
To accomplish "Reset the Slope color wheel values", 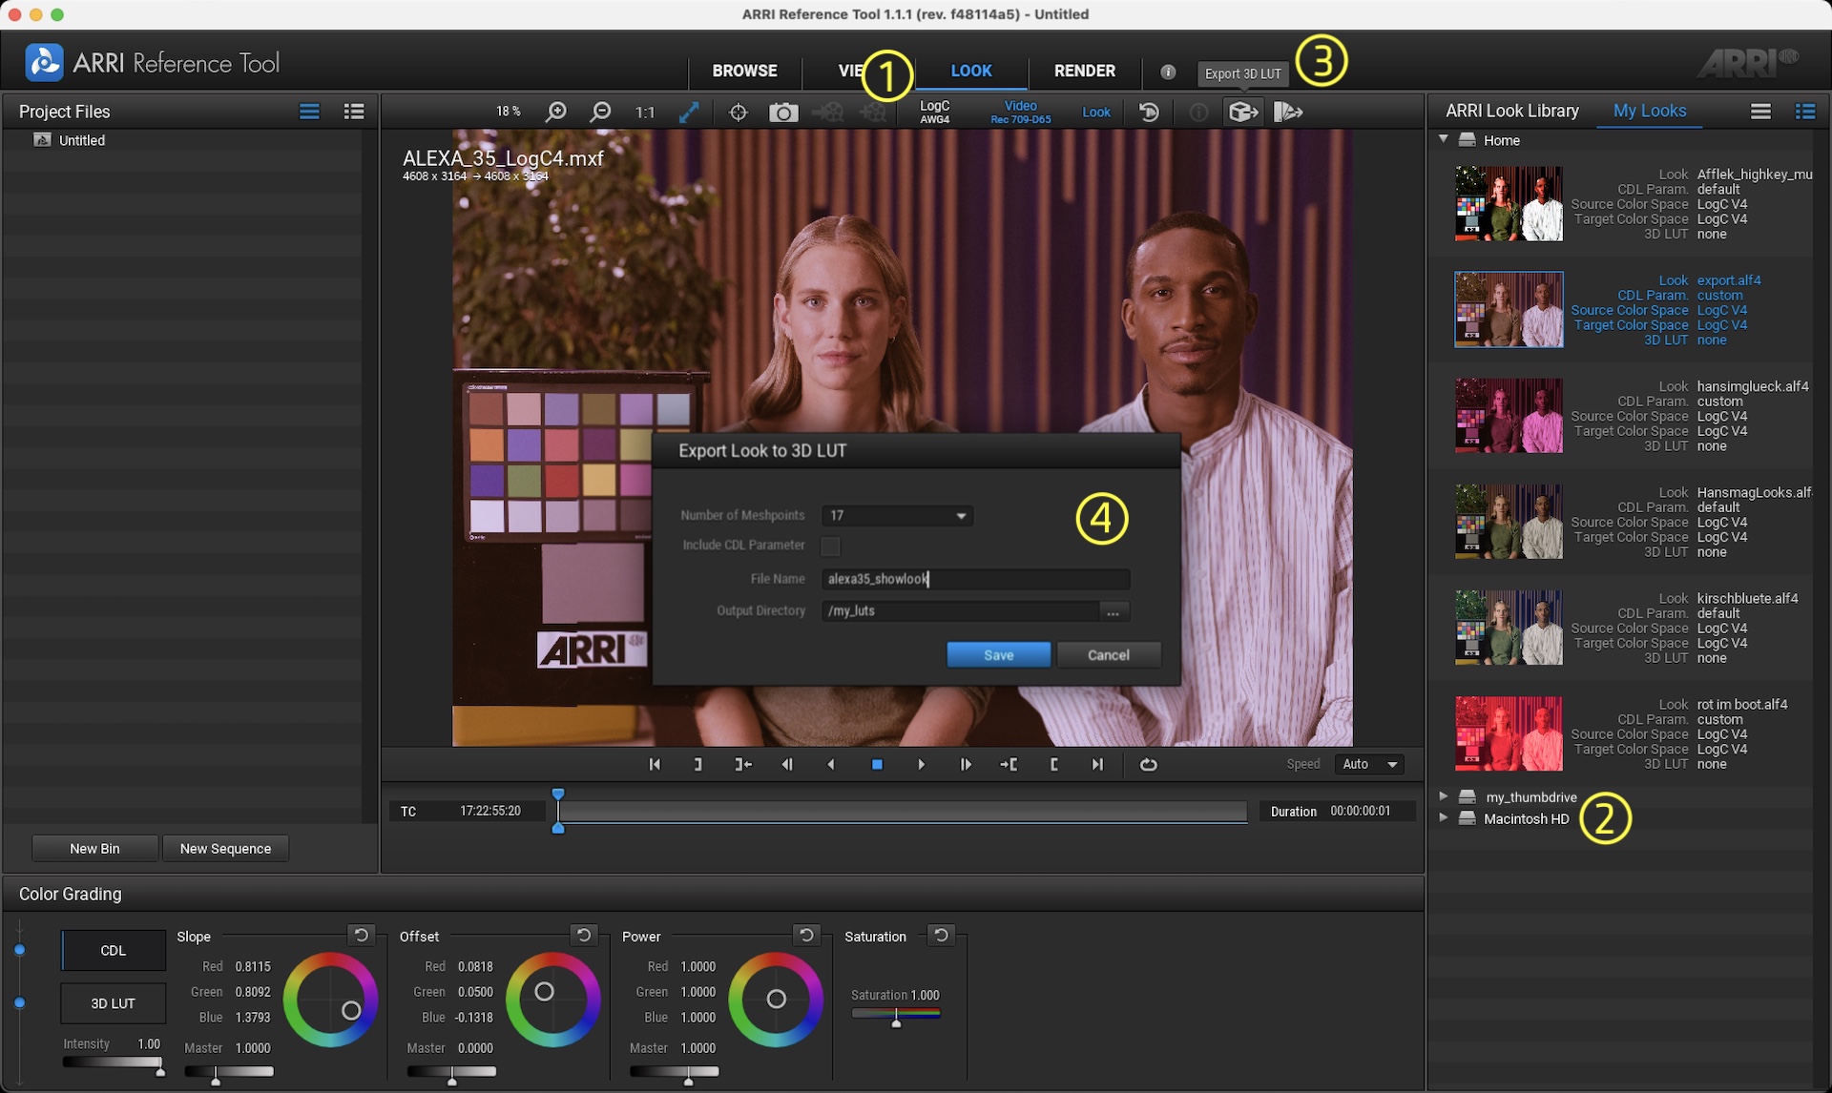I will (x=361, y=936).
